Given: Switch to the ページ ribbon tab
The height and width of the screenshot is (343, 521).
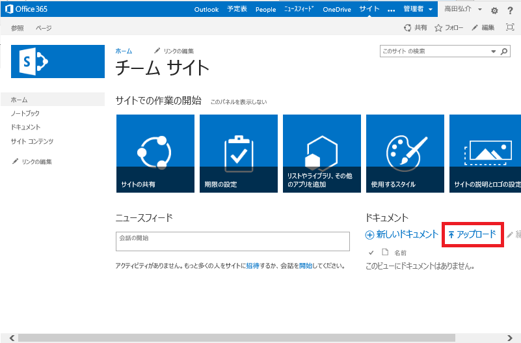Looking at the screenshot, I should [44, 28].
